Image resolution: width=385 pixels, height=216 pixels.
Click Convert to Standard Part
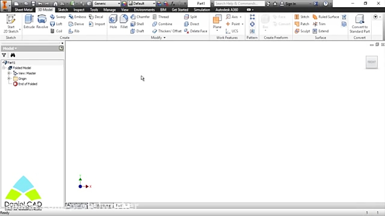tap(359, 24)
